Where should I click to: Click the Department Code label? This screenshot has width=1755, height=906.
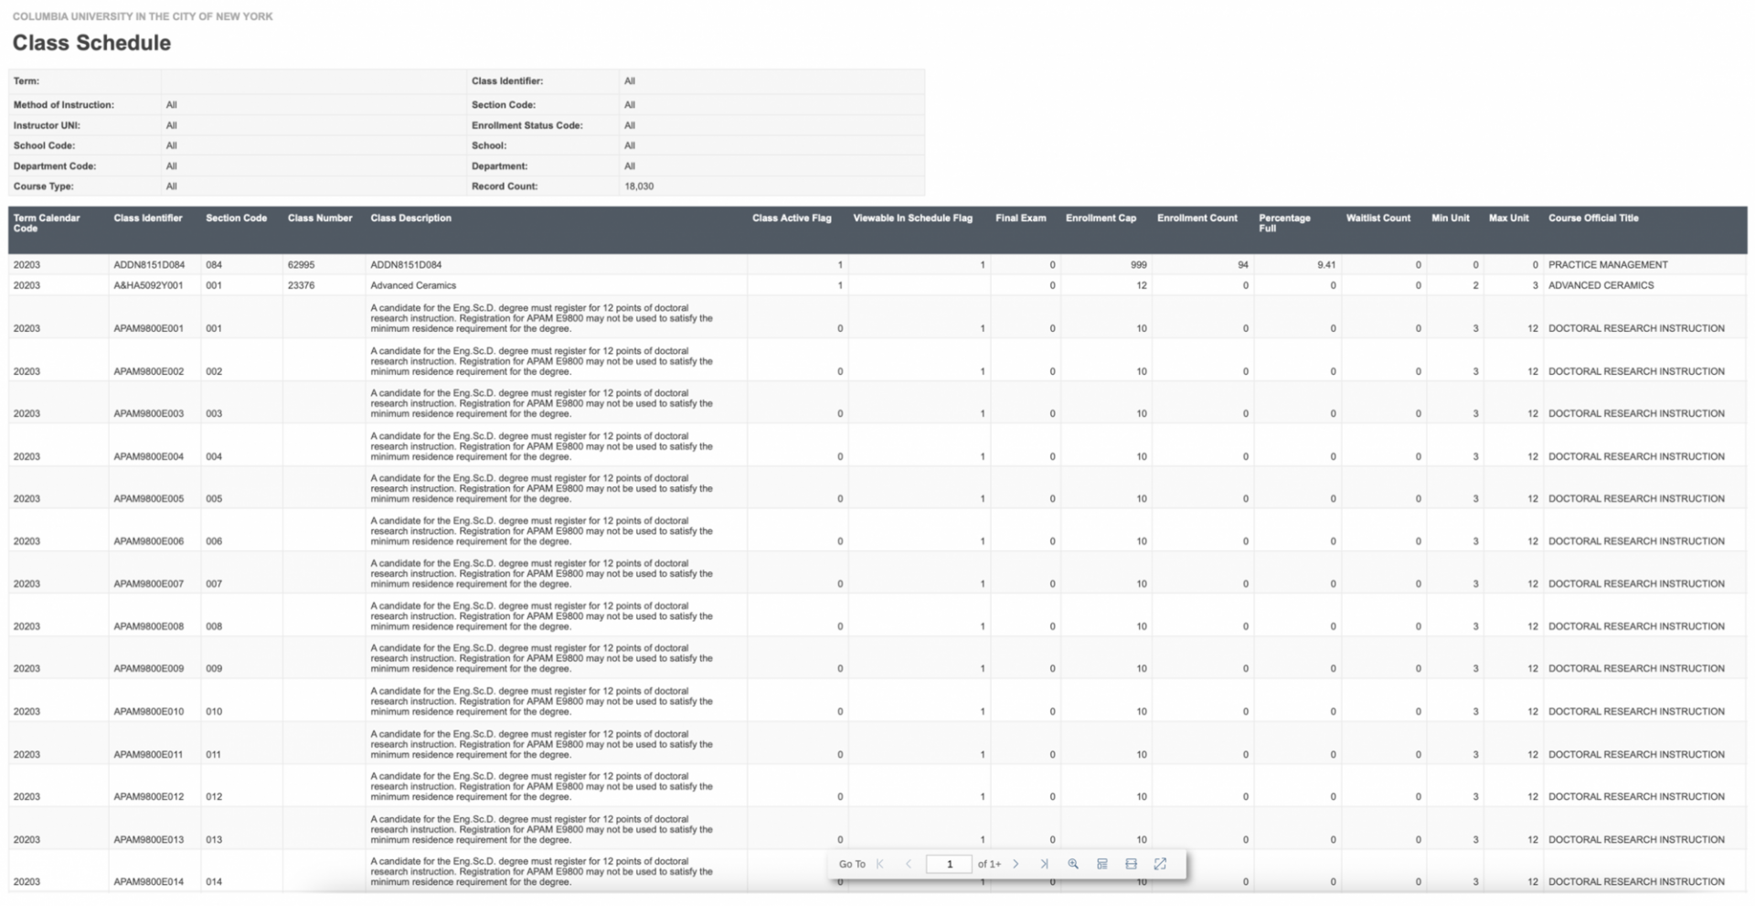54,166
